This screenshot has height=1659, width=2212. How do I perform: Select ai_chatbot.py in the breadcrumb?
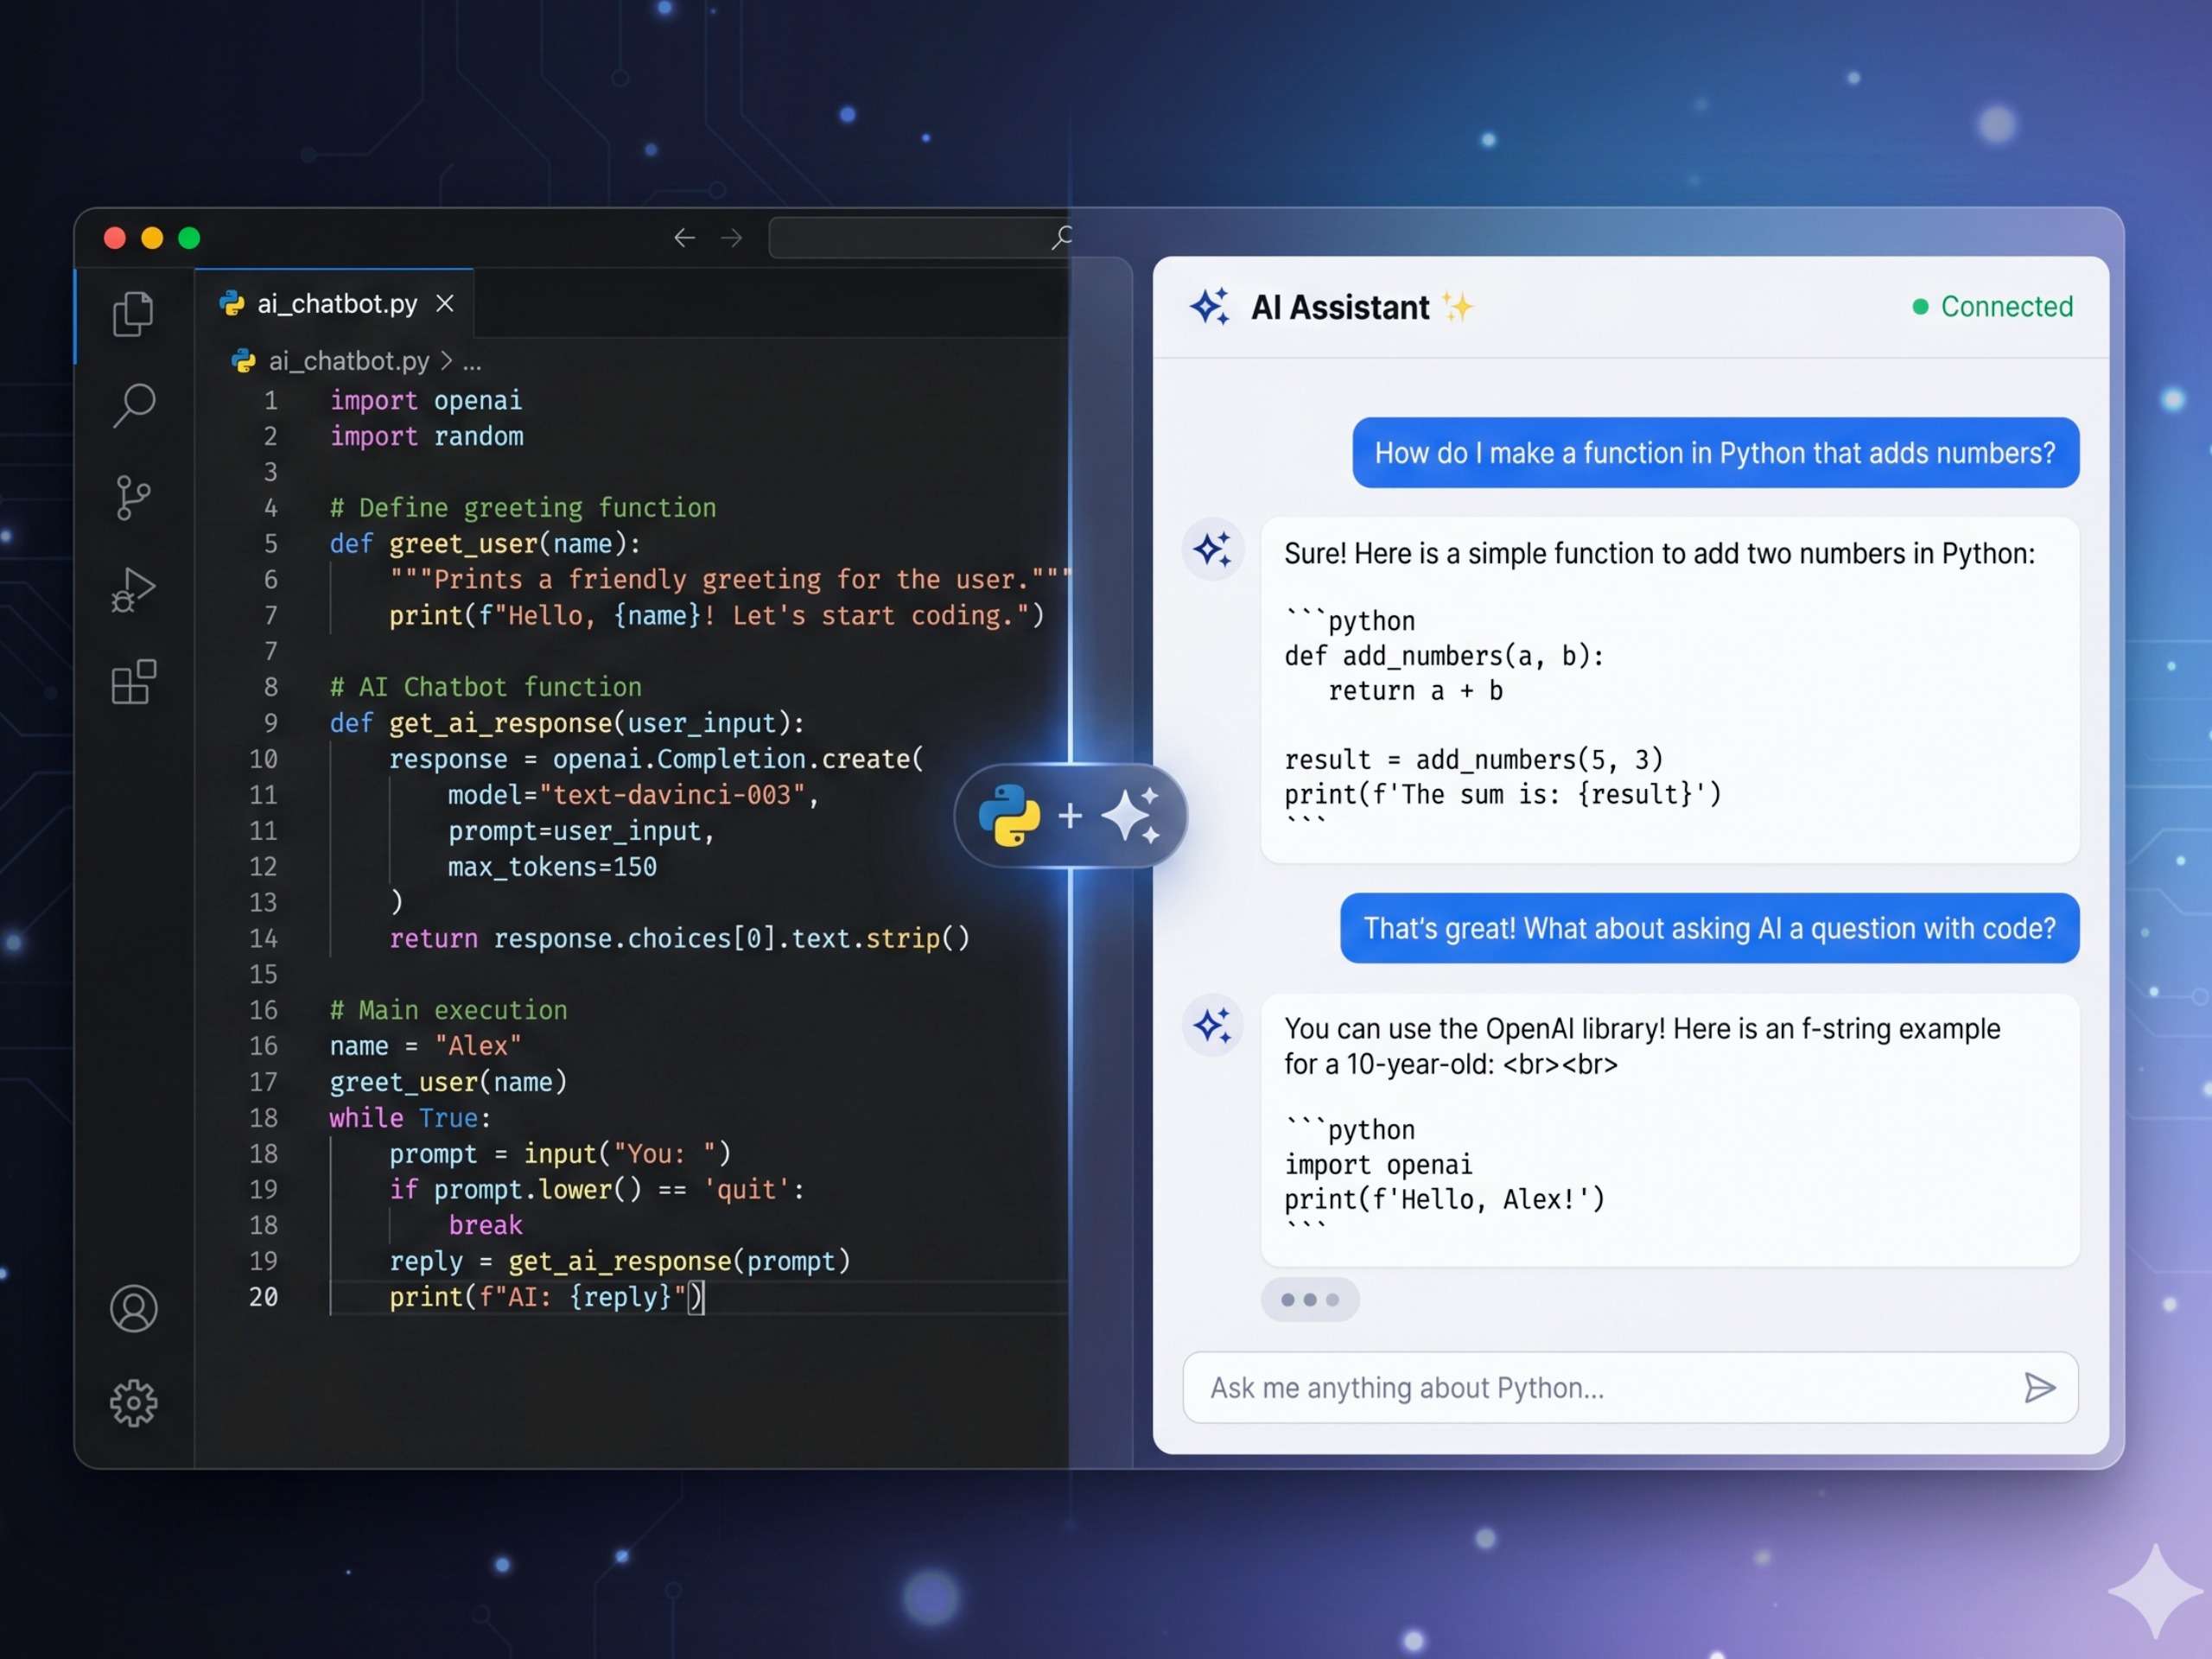pyautogui.click(x=349, y=361)
